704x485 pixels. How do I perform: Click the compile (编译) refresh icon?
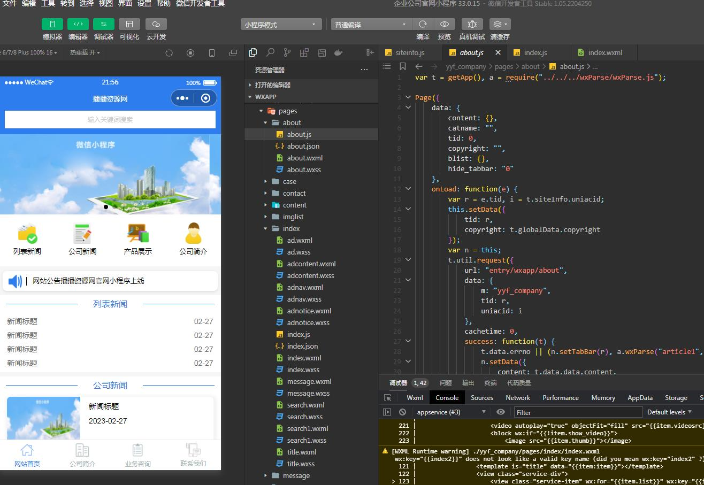click(x=423, y=24)
